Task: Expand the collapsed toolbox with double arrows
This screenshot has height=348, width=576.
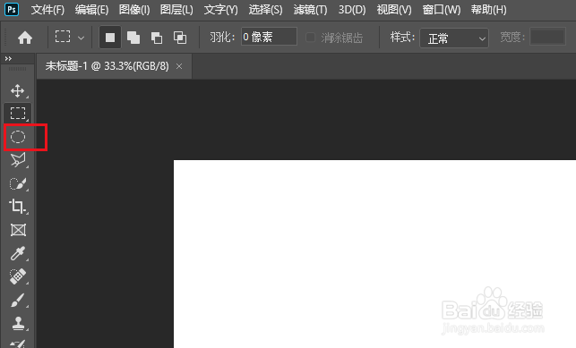Action: click(x=8, y=58)
